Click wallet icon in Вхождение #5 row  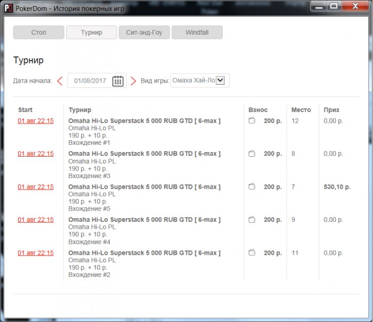252,187
